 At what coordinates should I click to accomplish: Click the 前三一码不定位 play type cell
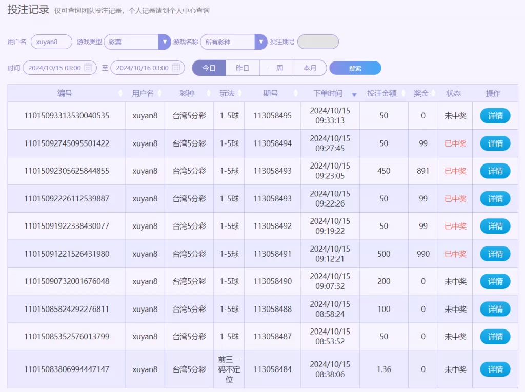(229, 369)
